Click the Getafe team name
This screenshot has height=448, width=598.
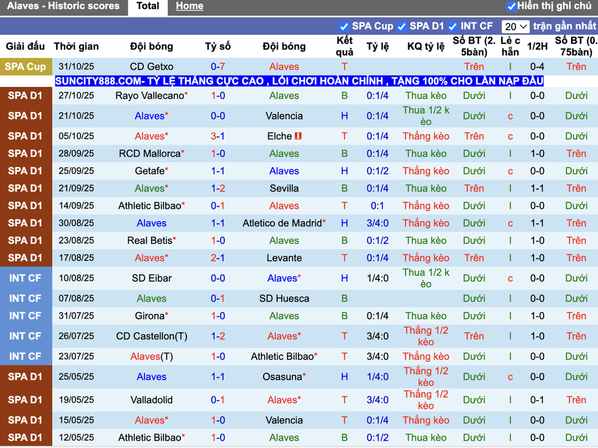click(151, 171)
